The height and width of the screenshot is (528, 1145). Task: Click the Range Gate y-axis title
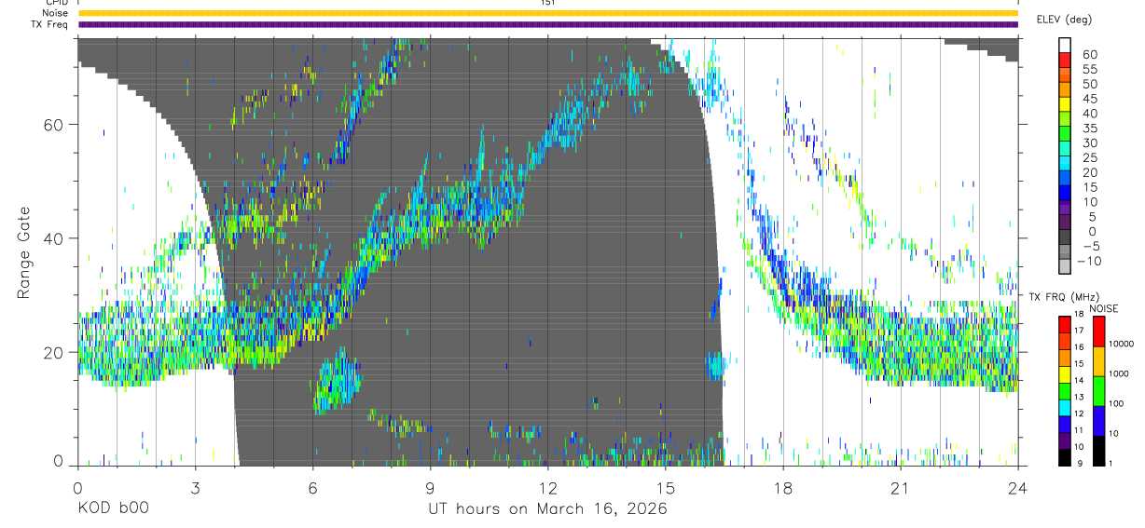(25, 252)
